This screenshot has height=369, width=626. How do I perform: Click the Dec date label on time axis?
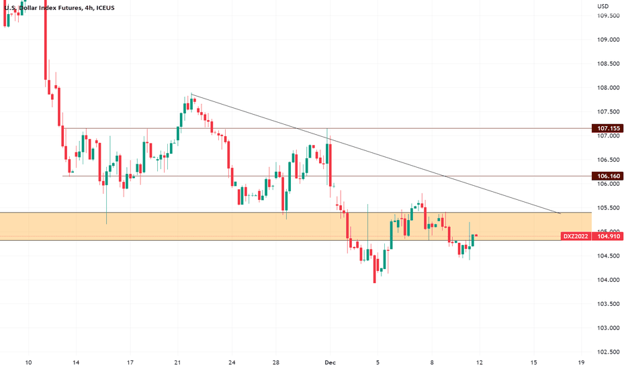click(330, 362)
